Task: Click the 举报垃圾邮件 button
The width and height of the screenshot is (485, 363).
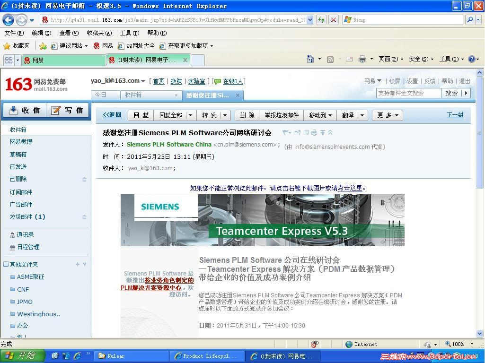Action: click(282, 115)
